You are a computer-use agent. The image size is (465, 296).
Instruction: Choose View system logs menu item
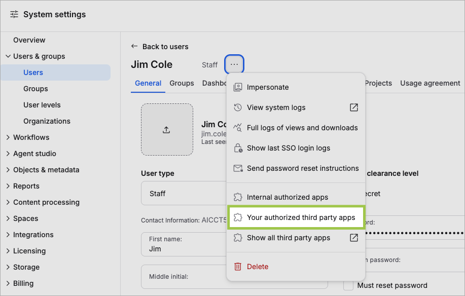pos(296,107)
